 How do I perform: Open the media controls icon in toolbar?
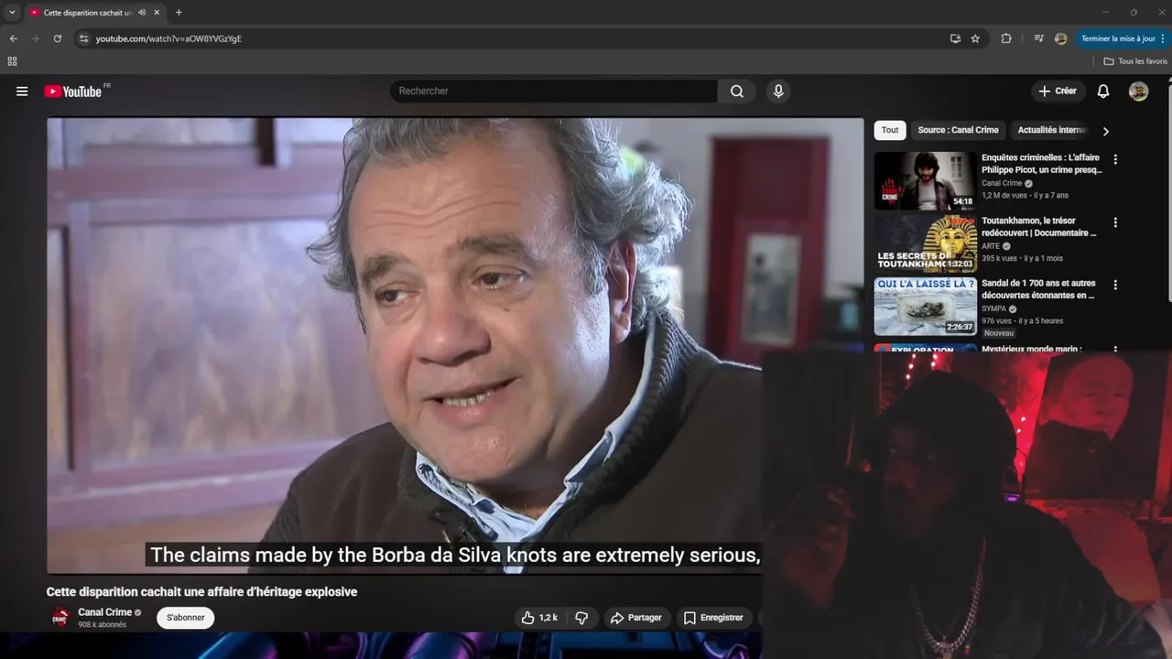coord(1038,38)
